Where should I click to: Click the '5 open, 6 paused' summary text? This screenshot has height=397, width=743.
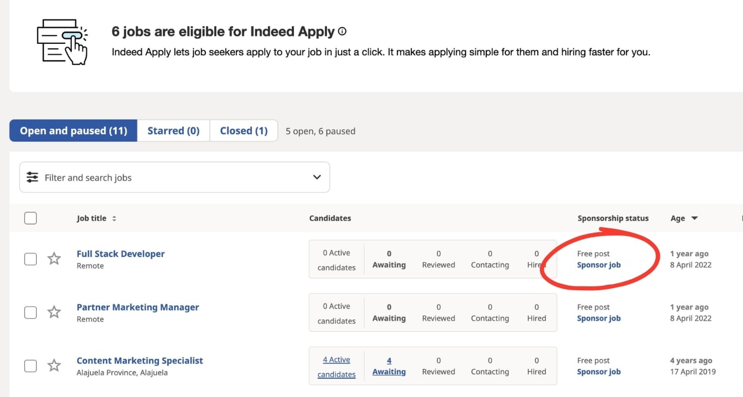click(x=320, y=131)
